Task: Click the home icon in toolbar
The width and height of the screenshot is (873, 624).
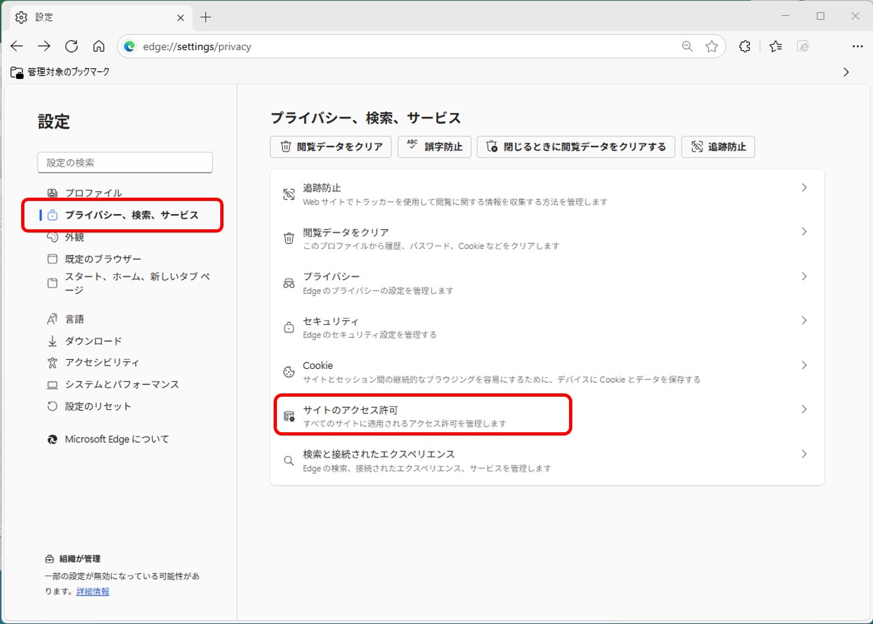Action: pyautogui.click(x=99, y=46)
